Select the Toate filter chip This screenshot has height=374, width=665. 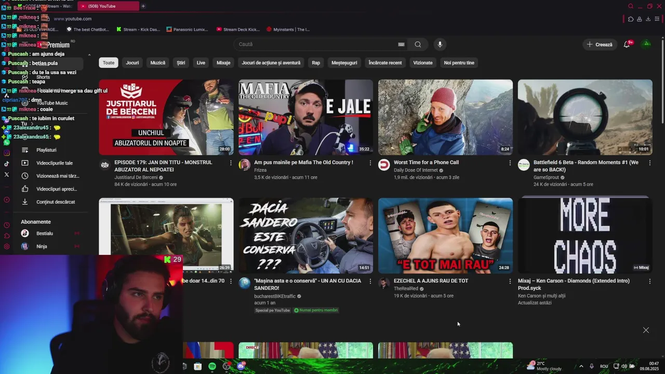click(x=109, y=63)
